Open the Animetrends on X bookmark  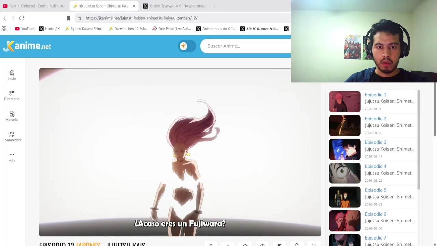[216, 29]
